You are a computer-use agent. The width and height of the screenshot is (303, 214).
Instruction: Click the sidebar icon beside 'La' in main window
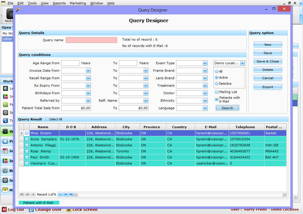click(5, 88)
